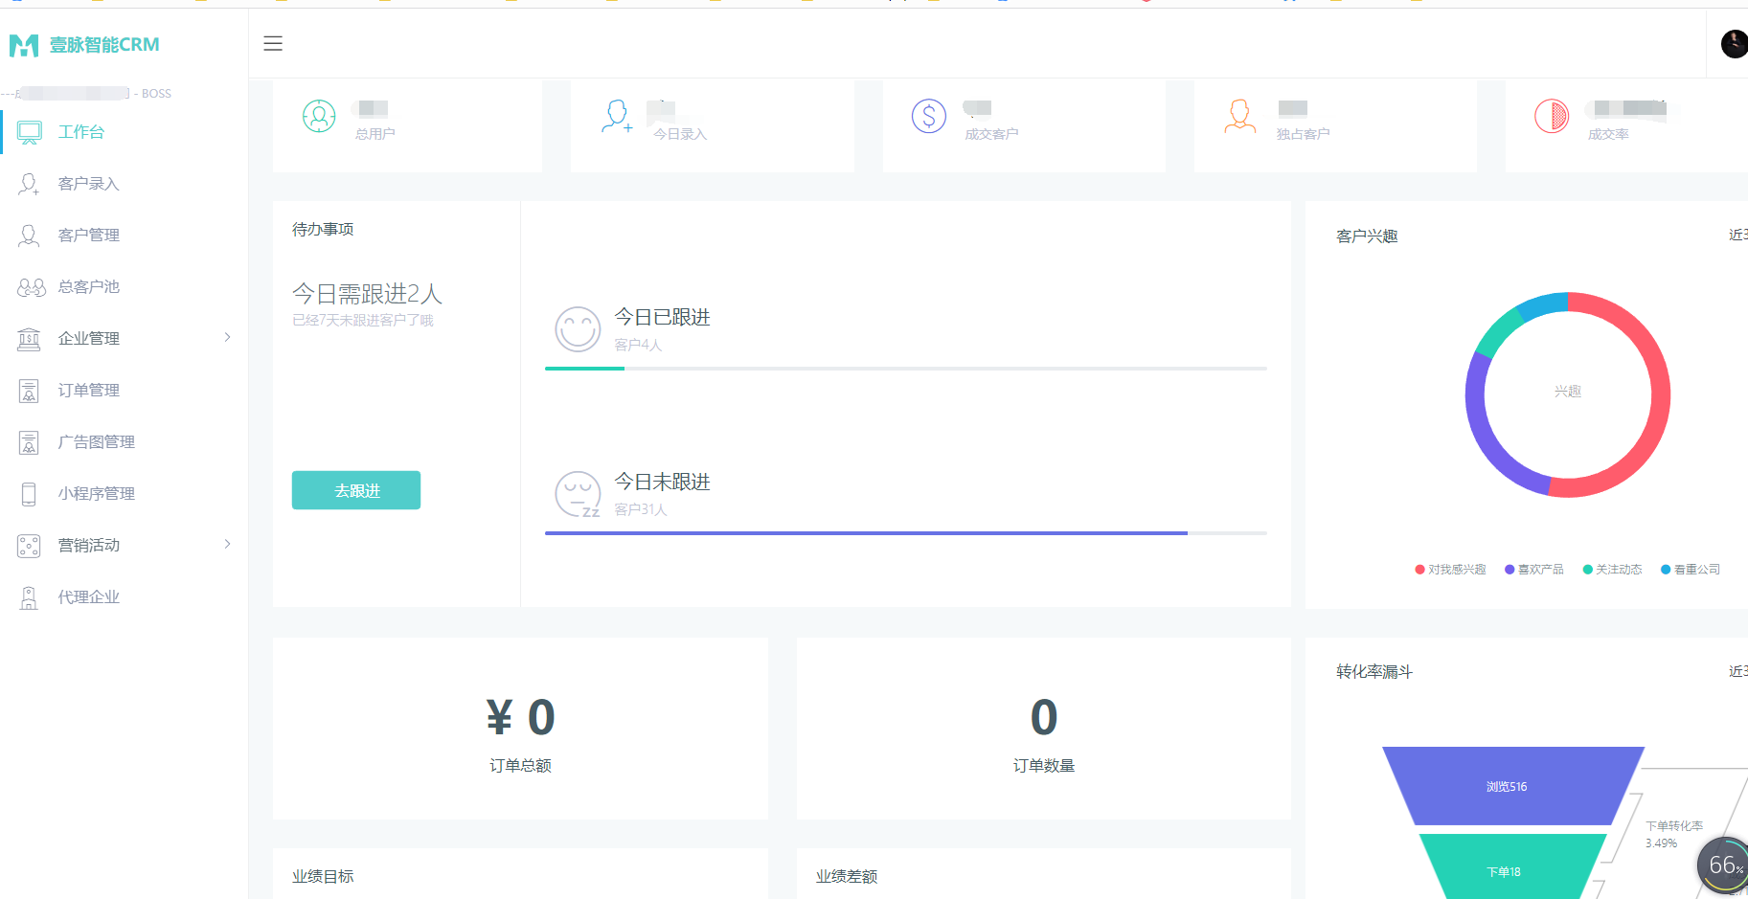Toggle the 看重公司 legend item

[x=1691, y=570]
